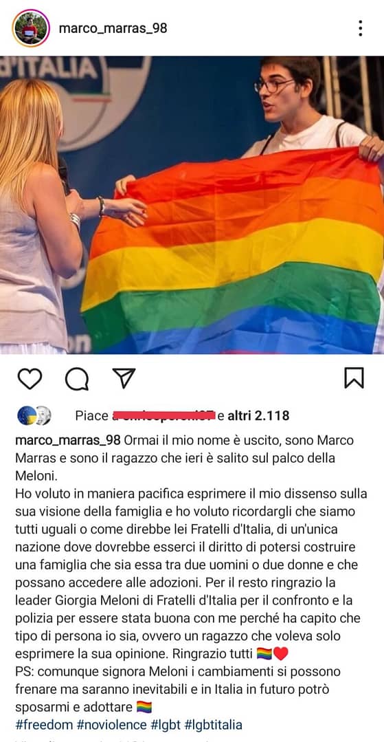Open three-dot post options menu
Image resolution: width=384 pixels, height=742 pixels.
tap(361, 28)
